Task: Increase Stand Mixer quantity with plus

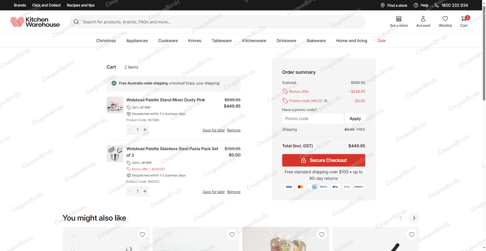Action: point(145,130)
